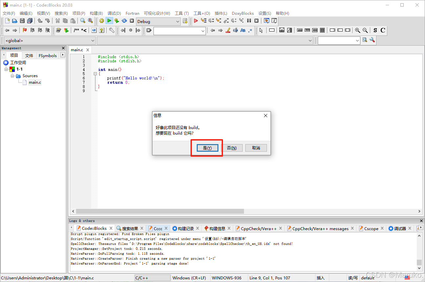Abort the build with the stop icon
Image resolution: width=425 pixels, height=282 pixels.
coord(132,20)
